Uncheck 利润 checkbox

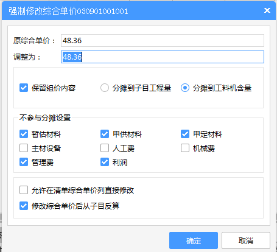[105, 162]
